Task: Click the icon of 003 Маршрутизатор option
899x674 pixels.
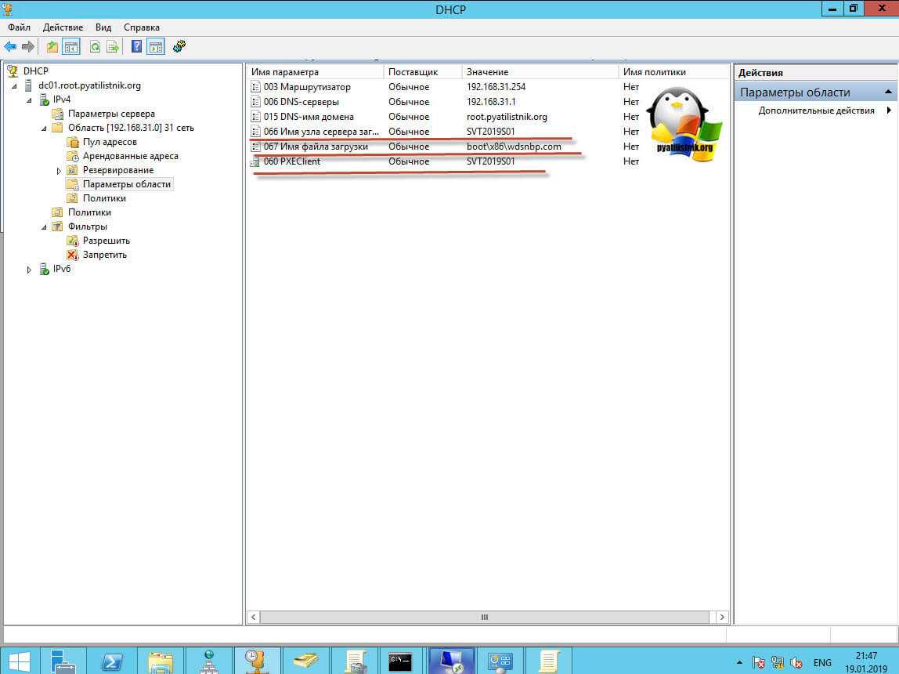Action: [x=256, y=87]
